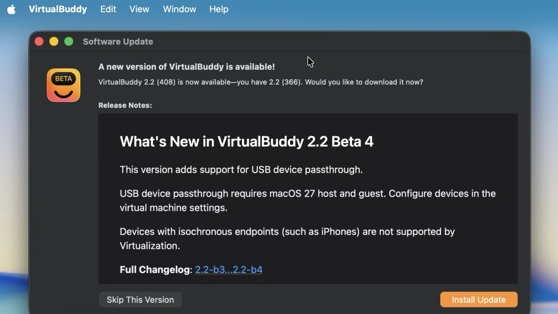This screenshot has height=314, width=558.
Task: Click the 'Software Update' window title
Action: pyautogui.click(x=118, y=41)
